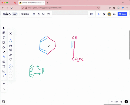Select the connection line arrow tool
This screenshot has height=105, width=130.
click(4, 52)
